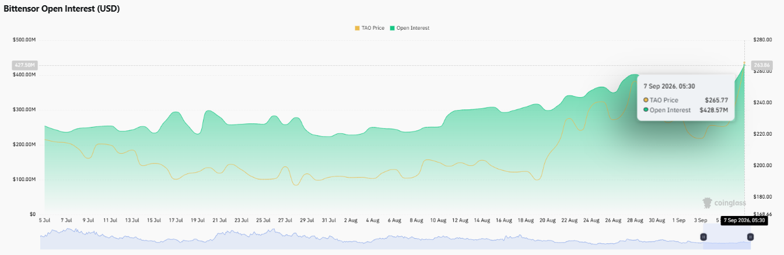Click the 5 Jul date label

pyautogui.click(x=45, y=221)
